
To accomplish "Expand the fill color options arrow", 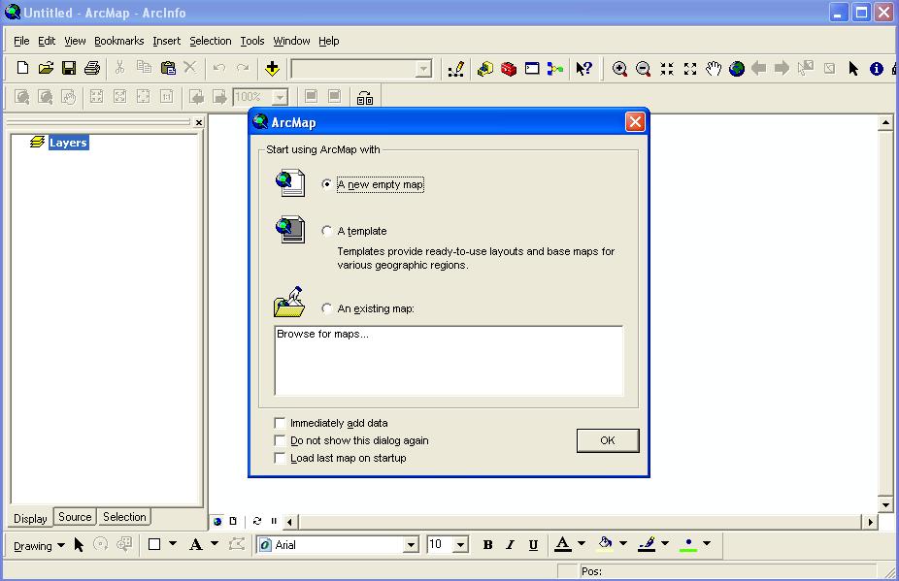I will pyautogui.click(x=623, y=543).
